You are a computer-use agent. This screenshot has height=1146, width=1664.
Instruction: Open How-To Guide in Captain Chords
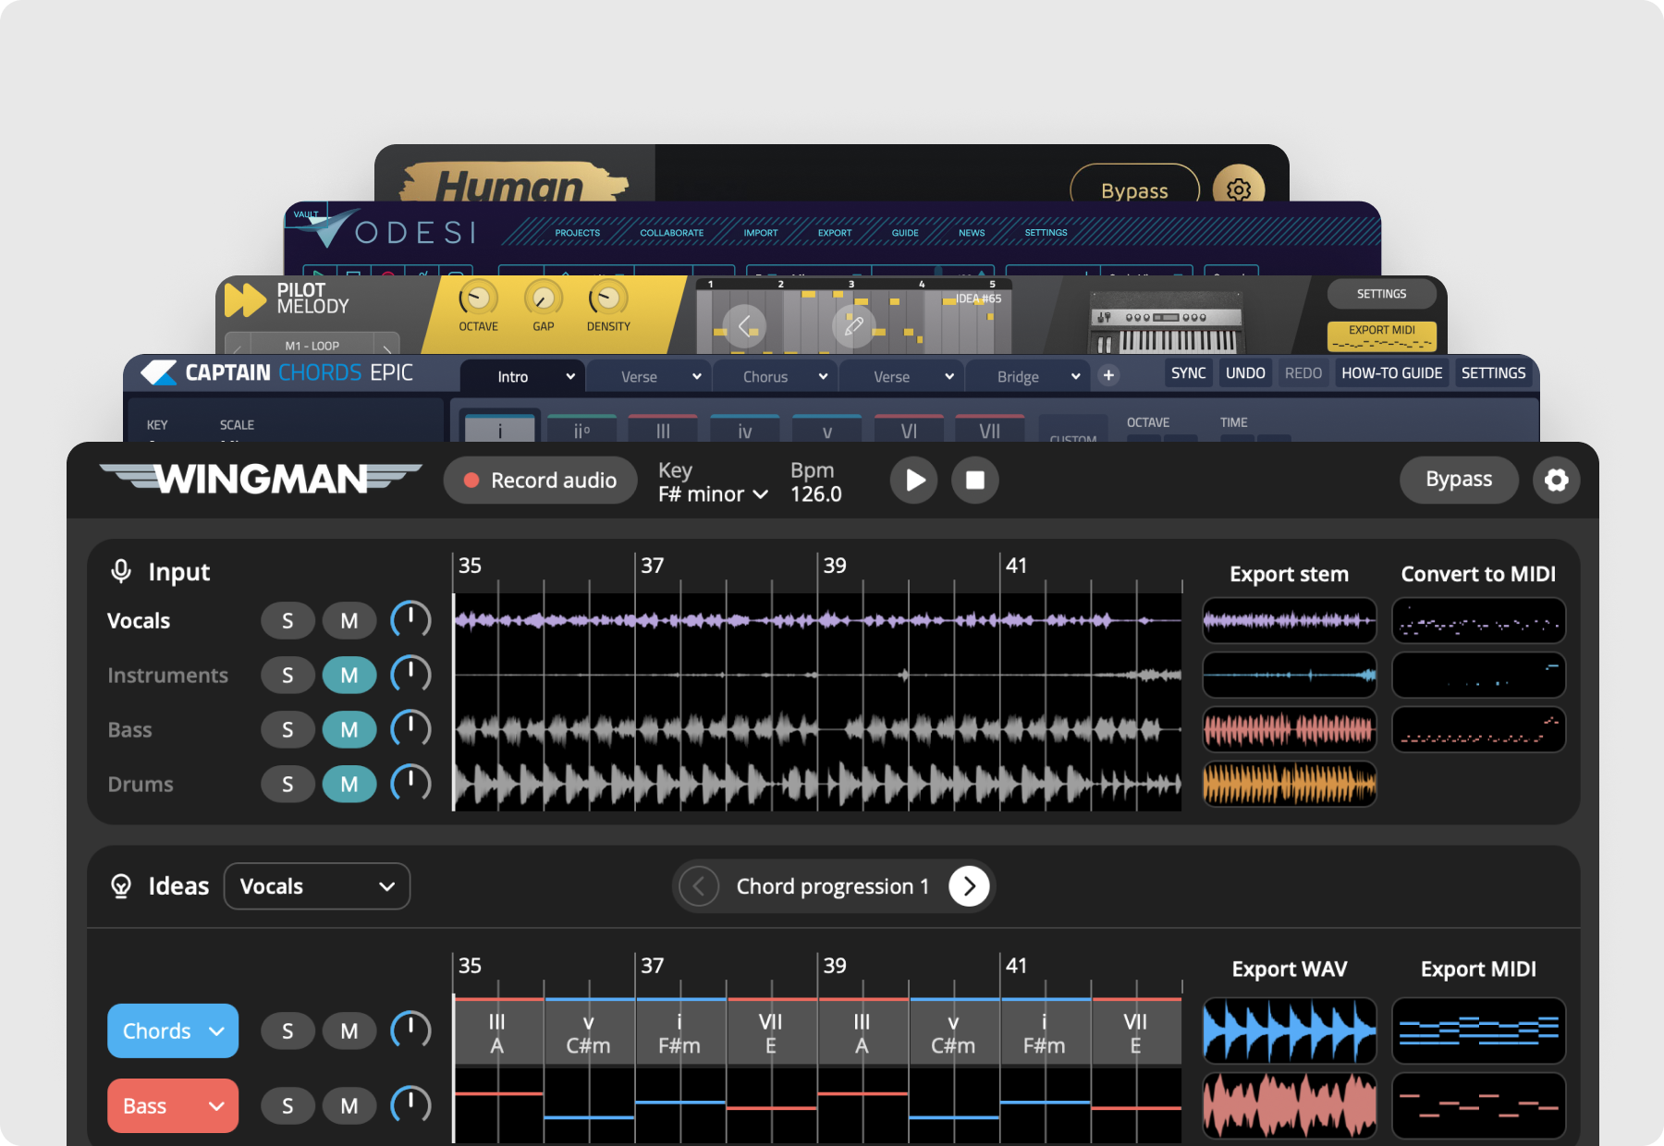point(1391,373)
